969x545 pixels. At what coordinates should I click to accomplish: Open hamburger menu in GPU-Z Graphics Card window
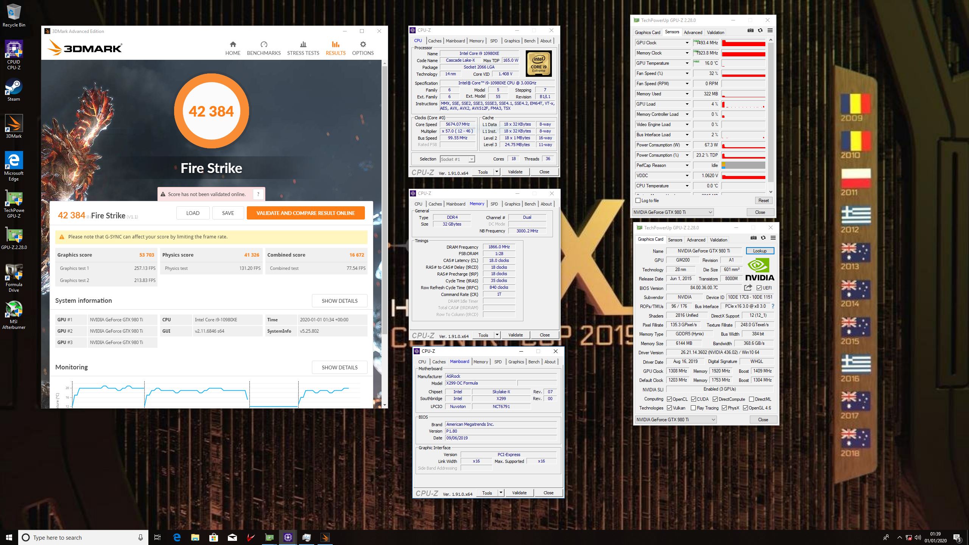tap(773, 238)
